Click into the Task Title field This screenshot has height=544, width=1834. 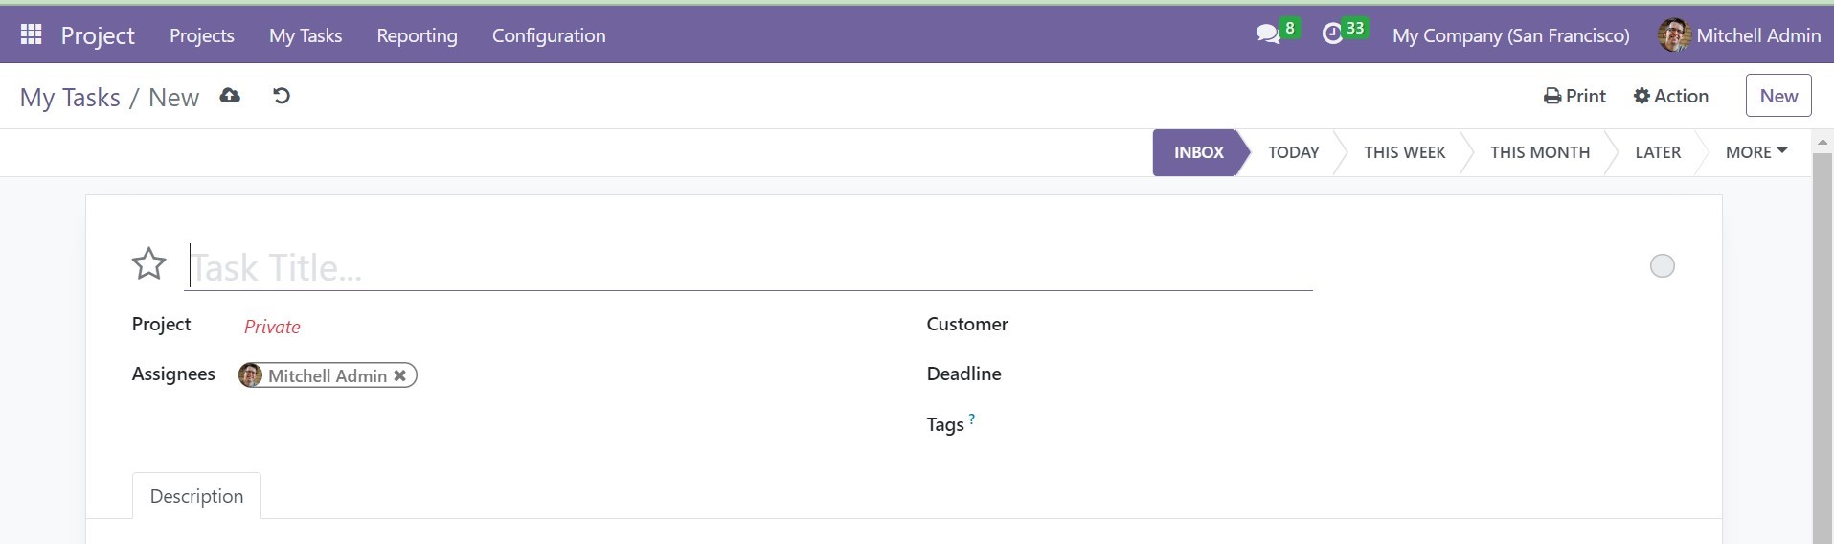(749, 267)
